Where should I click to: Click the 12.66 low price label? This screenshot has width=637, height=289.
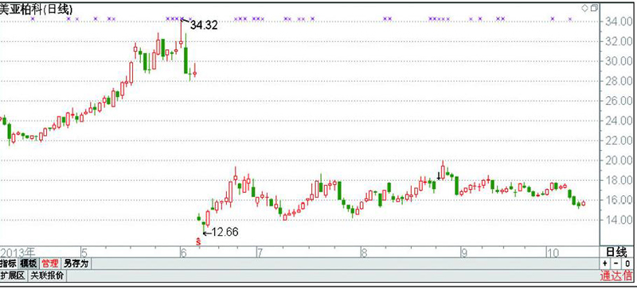coord(225,233)
